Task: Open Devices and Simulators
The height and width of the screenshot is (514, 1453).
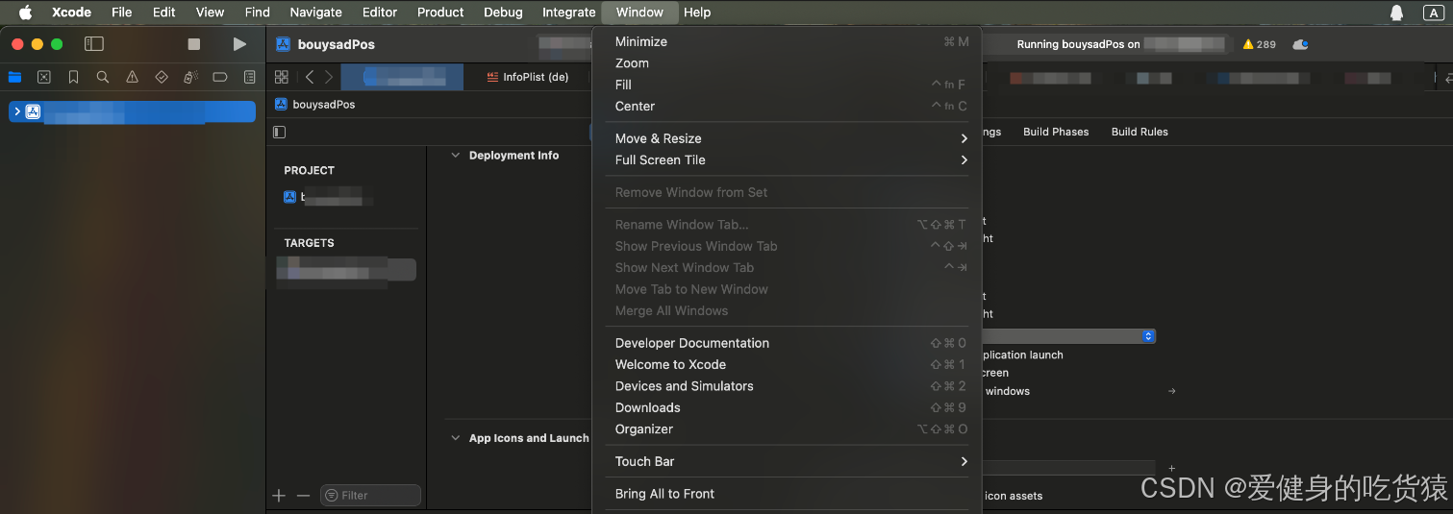Action: click(x=787, y=386)
